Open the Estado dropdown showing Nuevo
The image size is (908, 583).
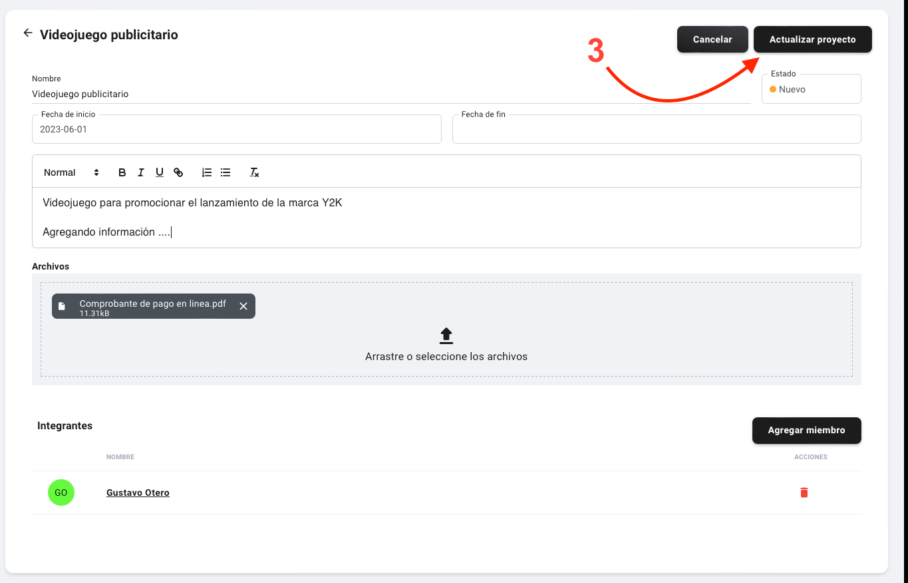(811, 89)
